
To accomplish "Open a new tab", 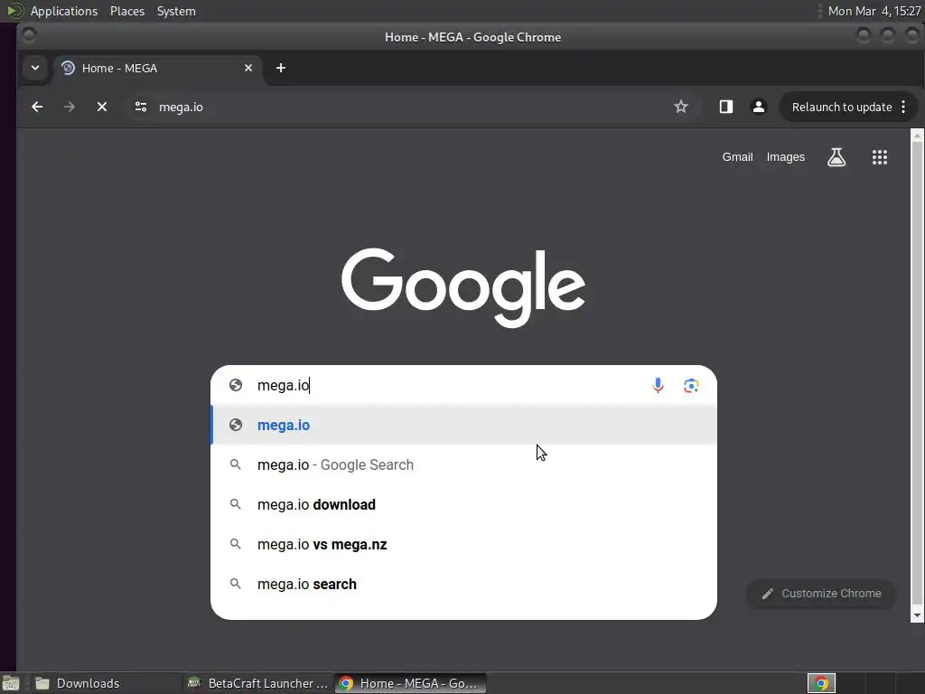I will click(281, 68).
